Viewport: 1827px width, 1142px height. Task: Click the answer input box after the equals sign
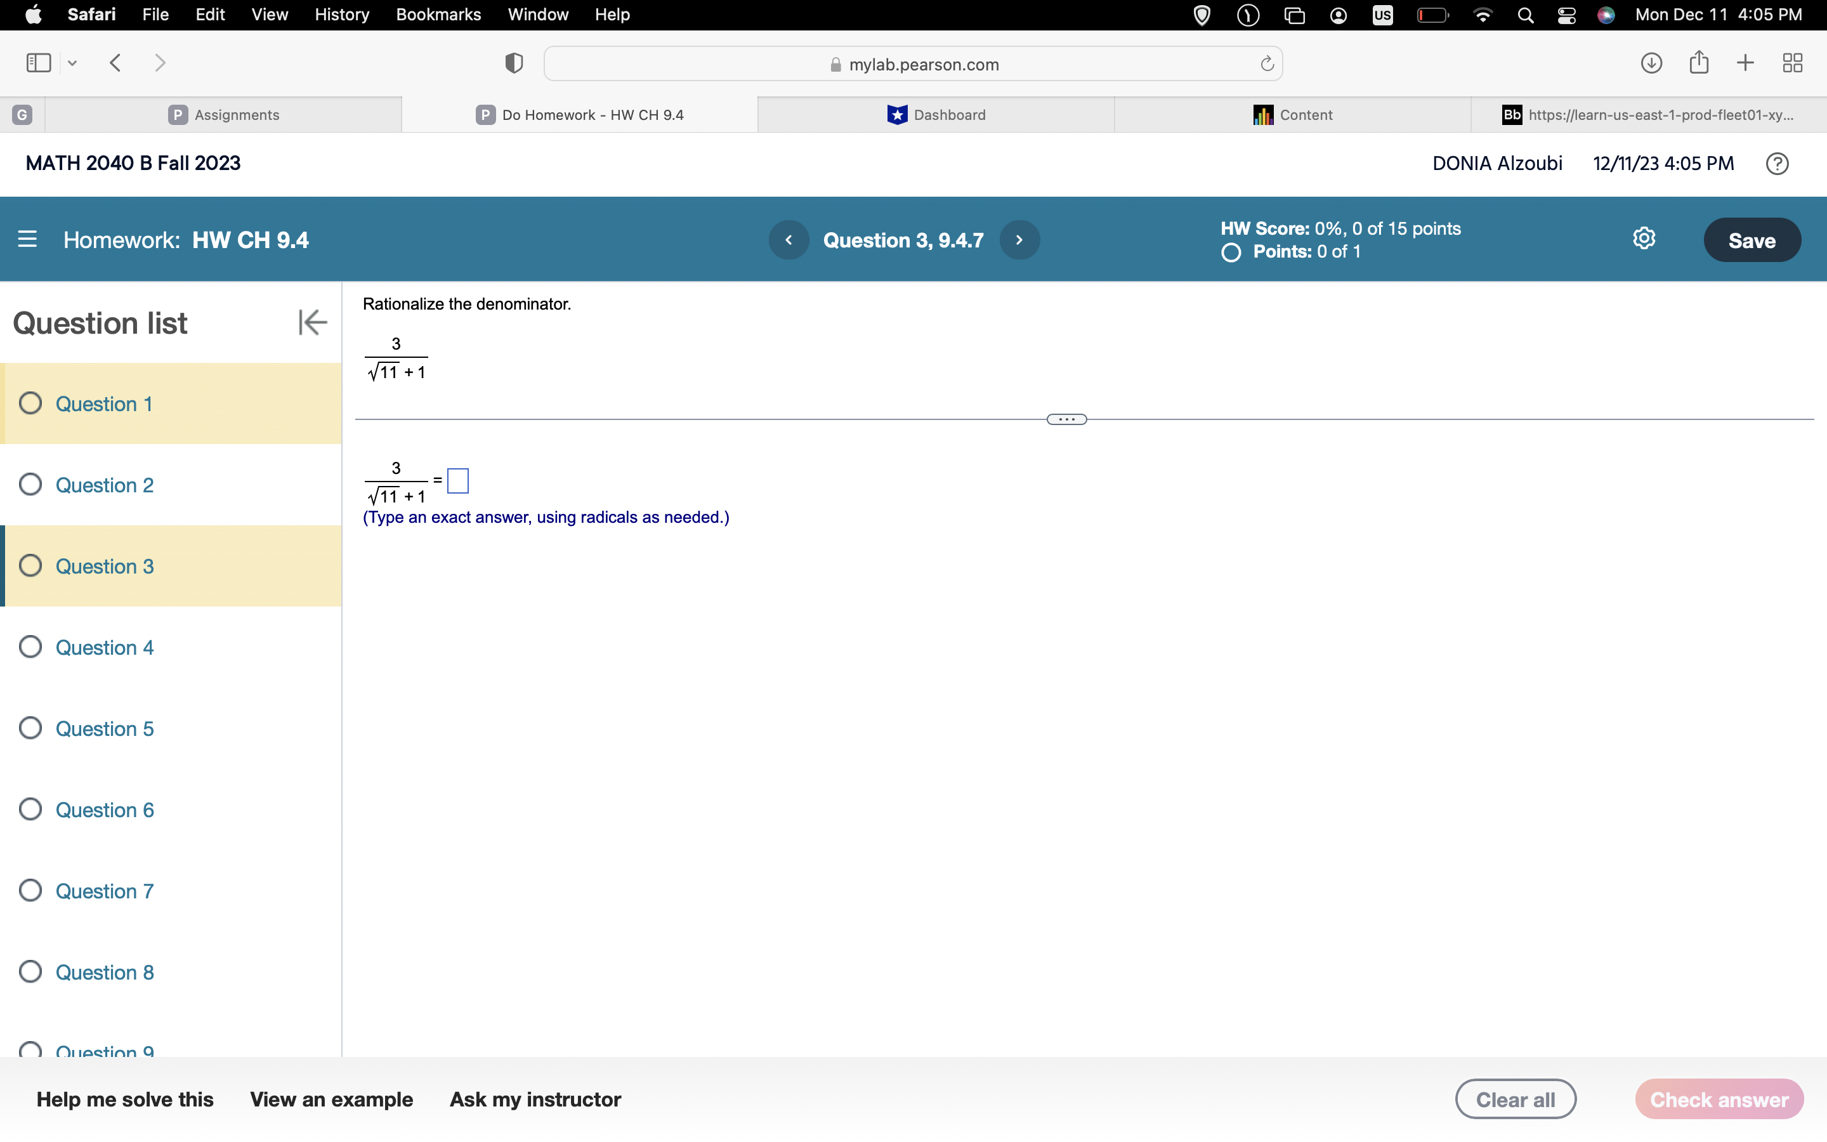pos(457,480)
